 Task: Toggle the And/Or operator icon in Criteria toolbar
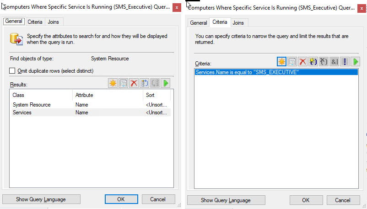(x=335, y=61)
